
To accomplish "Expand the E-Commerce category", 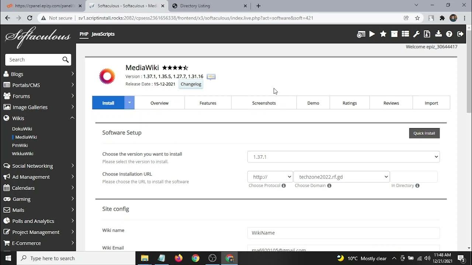I will coord(38,243).
